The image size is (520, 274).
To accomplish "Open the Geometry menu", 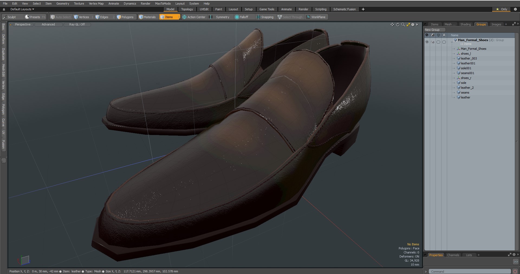I will [63, 4].
